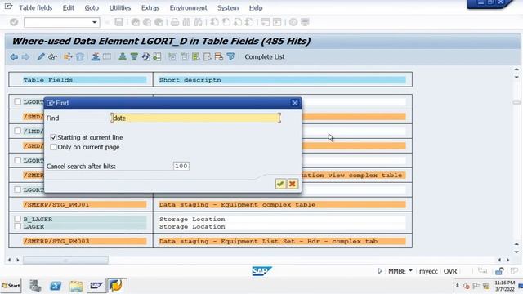Click the trash can delete icon
Image resolution: width=523 pixels, height=294 pixels.
click(80, 56)
